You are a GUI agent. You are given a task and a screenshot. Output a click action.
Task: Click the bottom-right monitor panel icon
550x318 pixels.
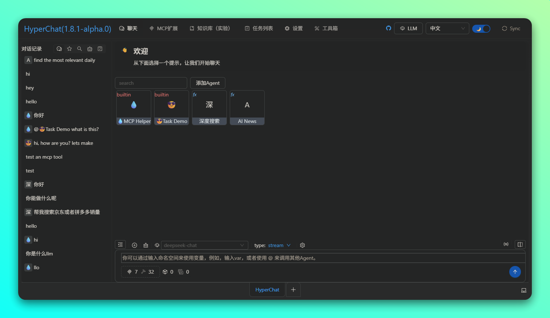(524, 290)
